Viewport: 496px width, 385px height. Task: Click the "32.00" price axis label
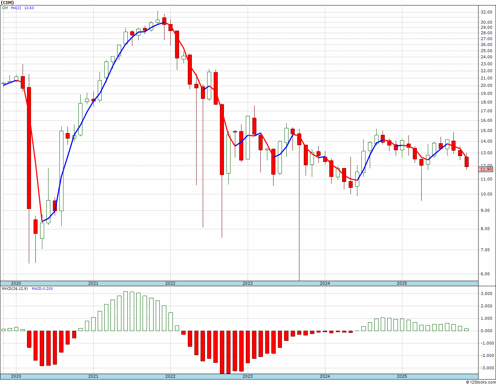tap(486, 12)
